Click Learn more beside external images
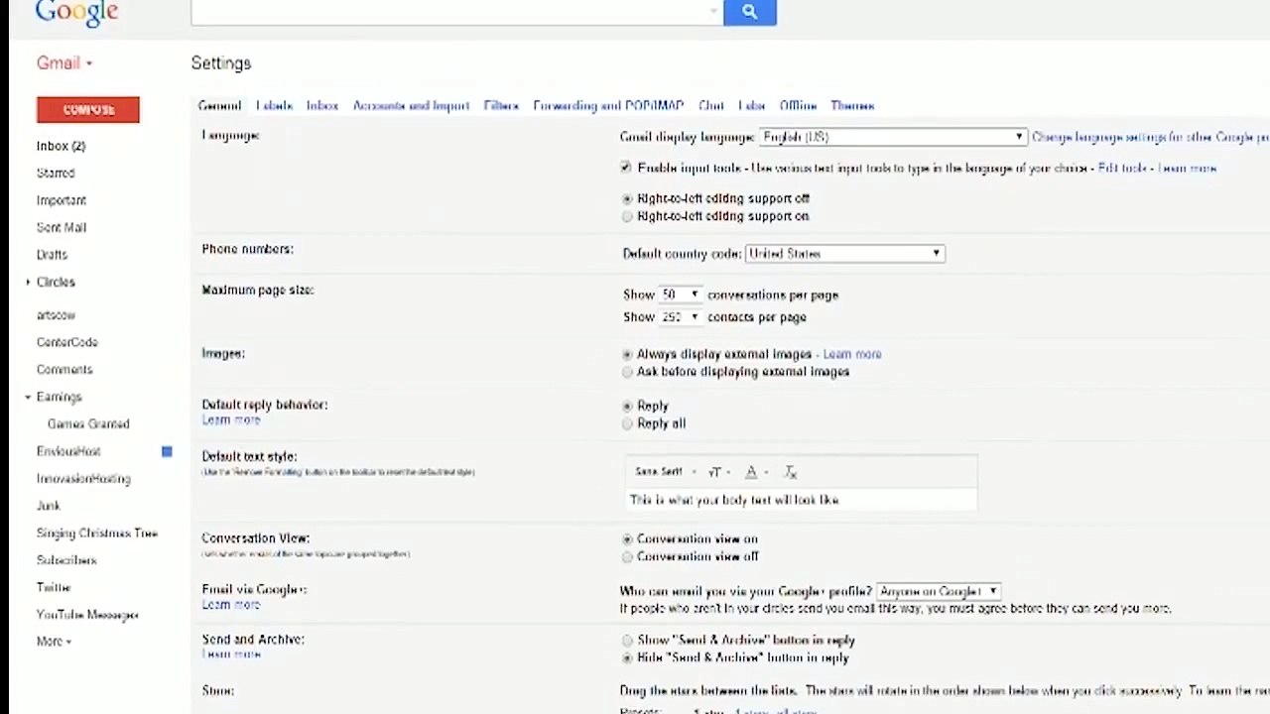Viewport: 1270px width, 714px height. (852, 354)
